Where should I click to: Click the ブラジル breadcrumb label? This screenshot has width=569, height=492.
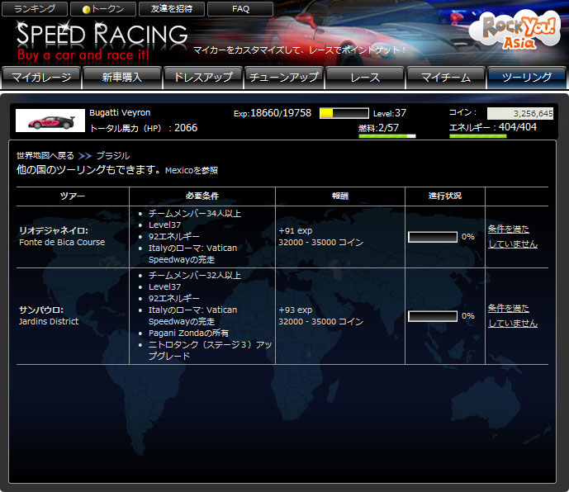[113, 156]
